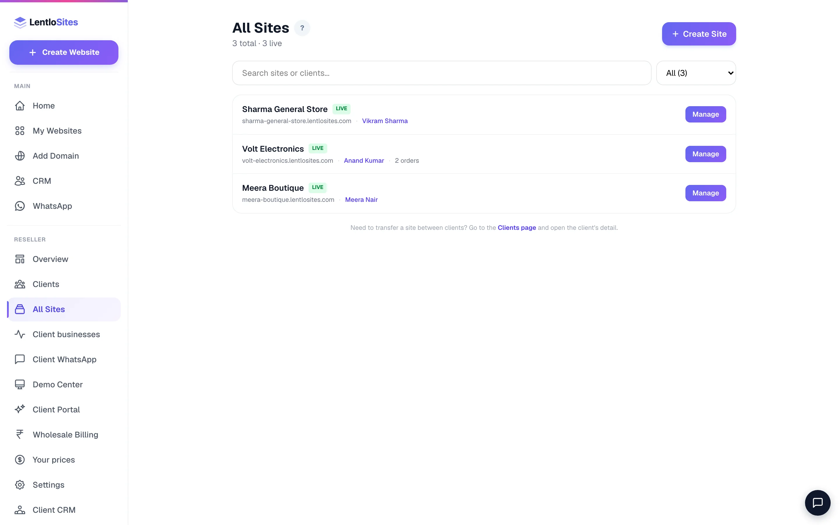
Task: Select All Sites in sidebar
Action: click(x=64, y=309)
